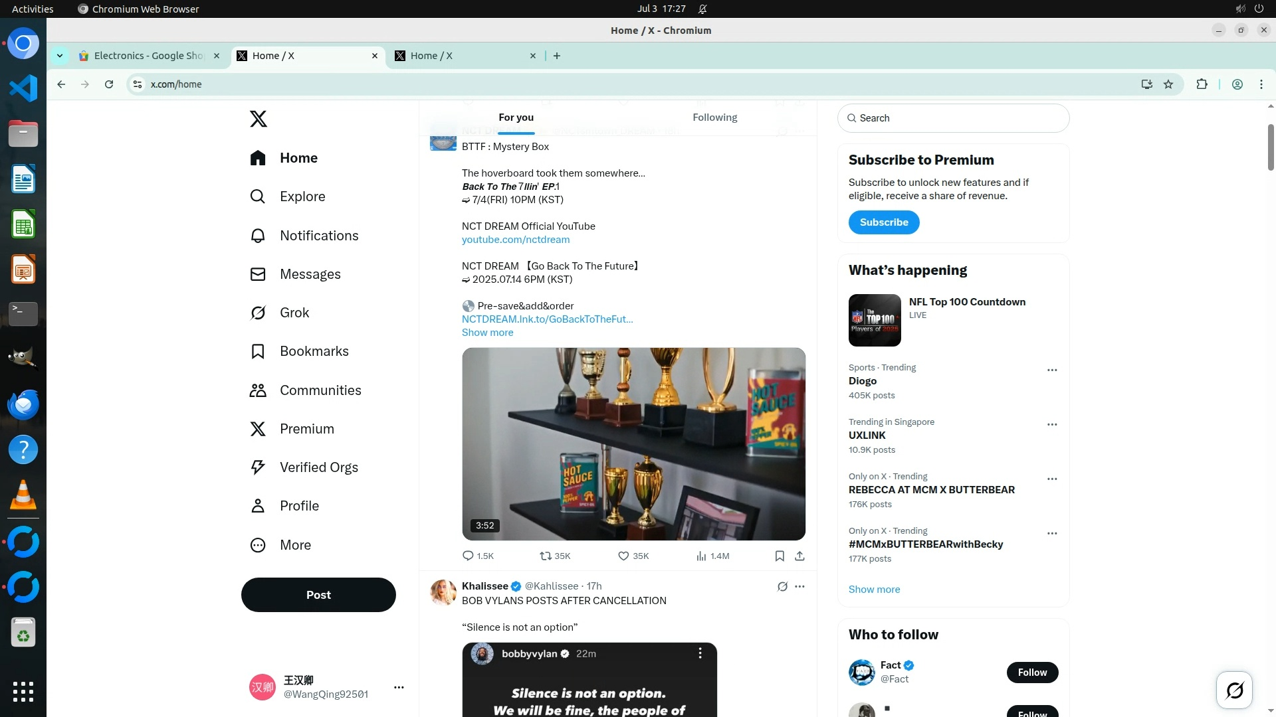1276x717 pixels.
Task: Follow the Fact account
Action: click(x=1032, y=673)
